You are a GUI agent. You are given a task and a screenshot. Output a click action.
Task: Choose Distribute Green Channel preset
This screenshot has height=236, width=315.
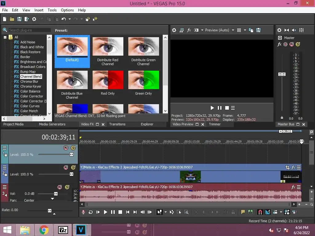point(143,46)
